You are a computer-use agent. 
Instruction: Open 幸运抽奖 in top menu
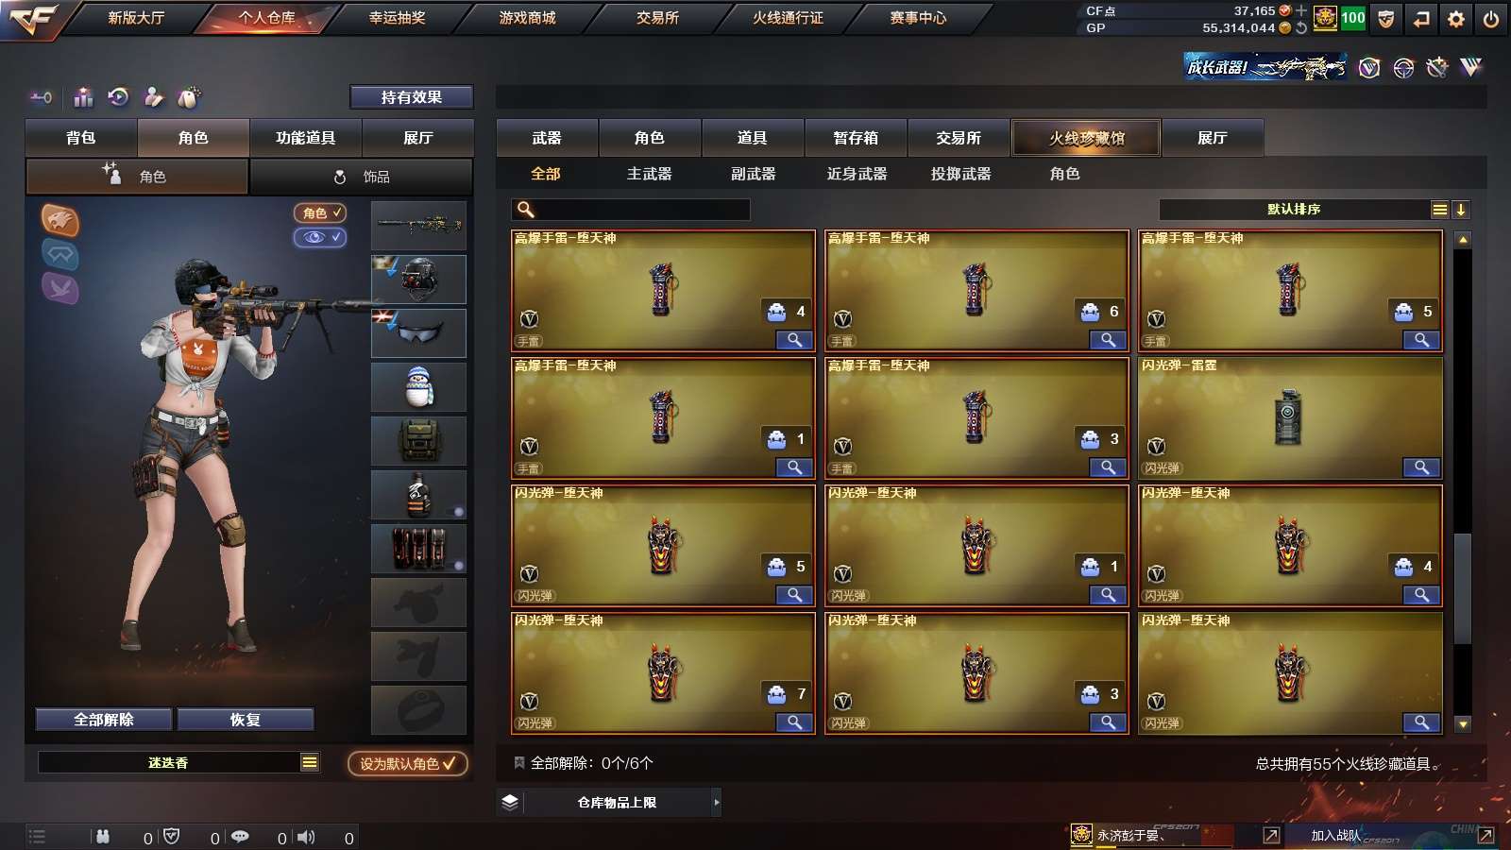pyautogui.click(x=398, y=18)
